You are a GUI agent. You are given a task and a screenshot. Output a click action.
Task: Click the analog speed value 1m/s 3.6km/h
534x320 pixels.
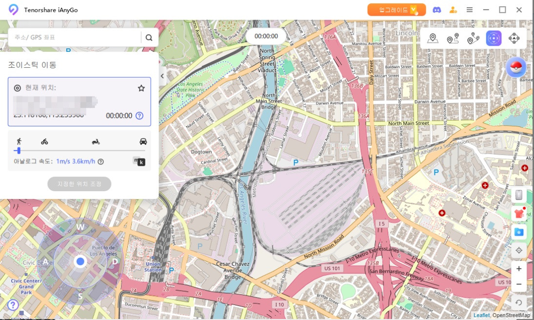click(76, 161)
